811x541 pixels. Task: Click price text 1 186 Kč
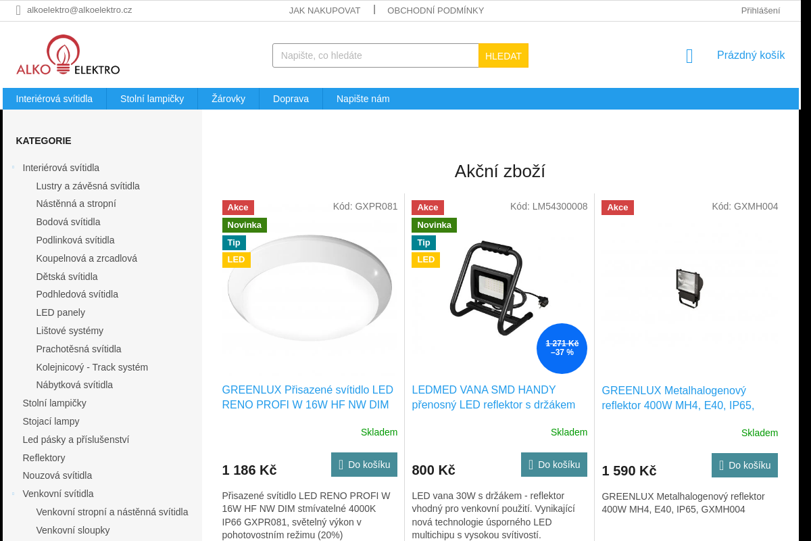coord(249,470)
